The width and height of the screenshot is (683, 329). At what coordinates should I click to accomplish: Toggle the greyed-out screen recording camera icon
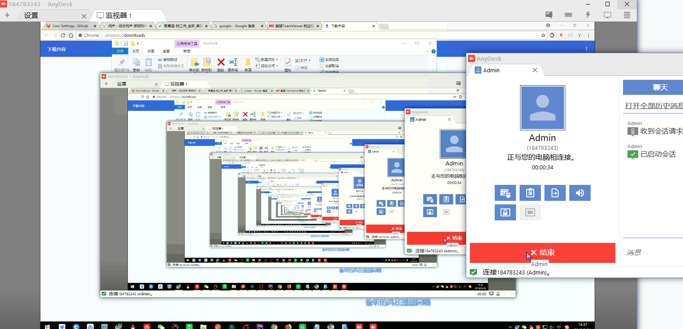[x=530, y=212]
